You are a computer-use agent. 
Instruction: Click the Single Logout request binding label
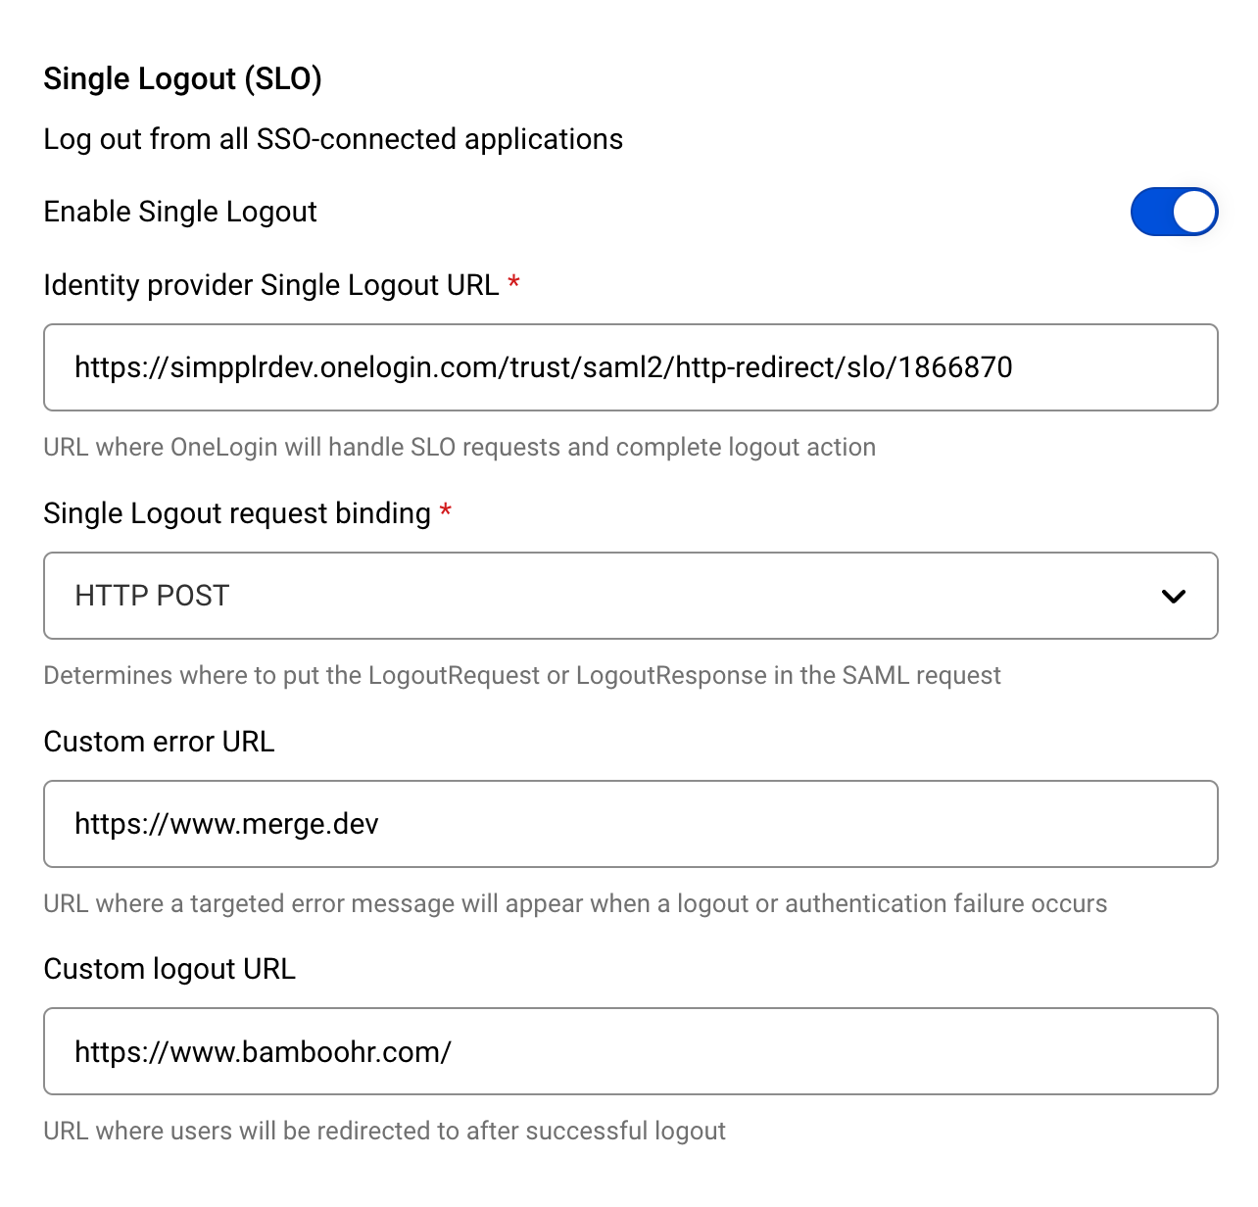237,513
